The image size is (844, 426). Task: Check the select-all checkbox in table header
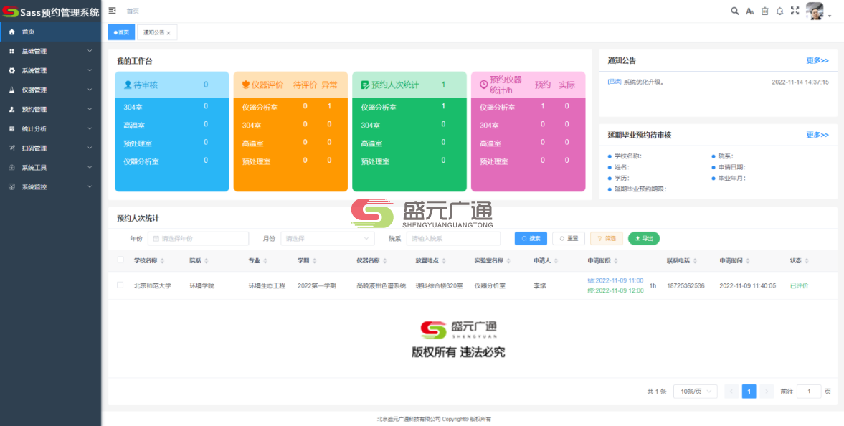[120, 261]
